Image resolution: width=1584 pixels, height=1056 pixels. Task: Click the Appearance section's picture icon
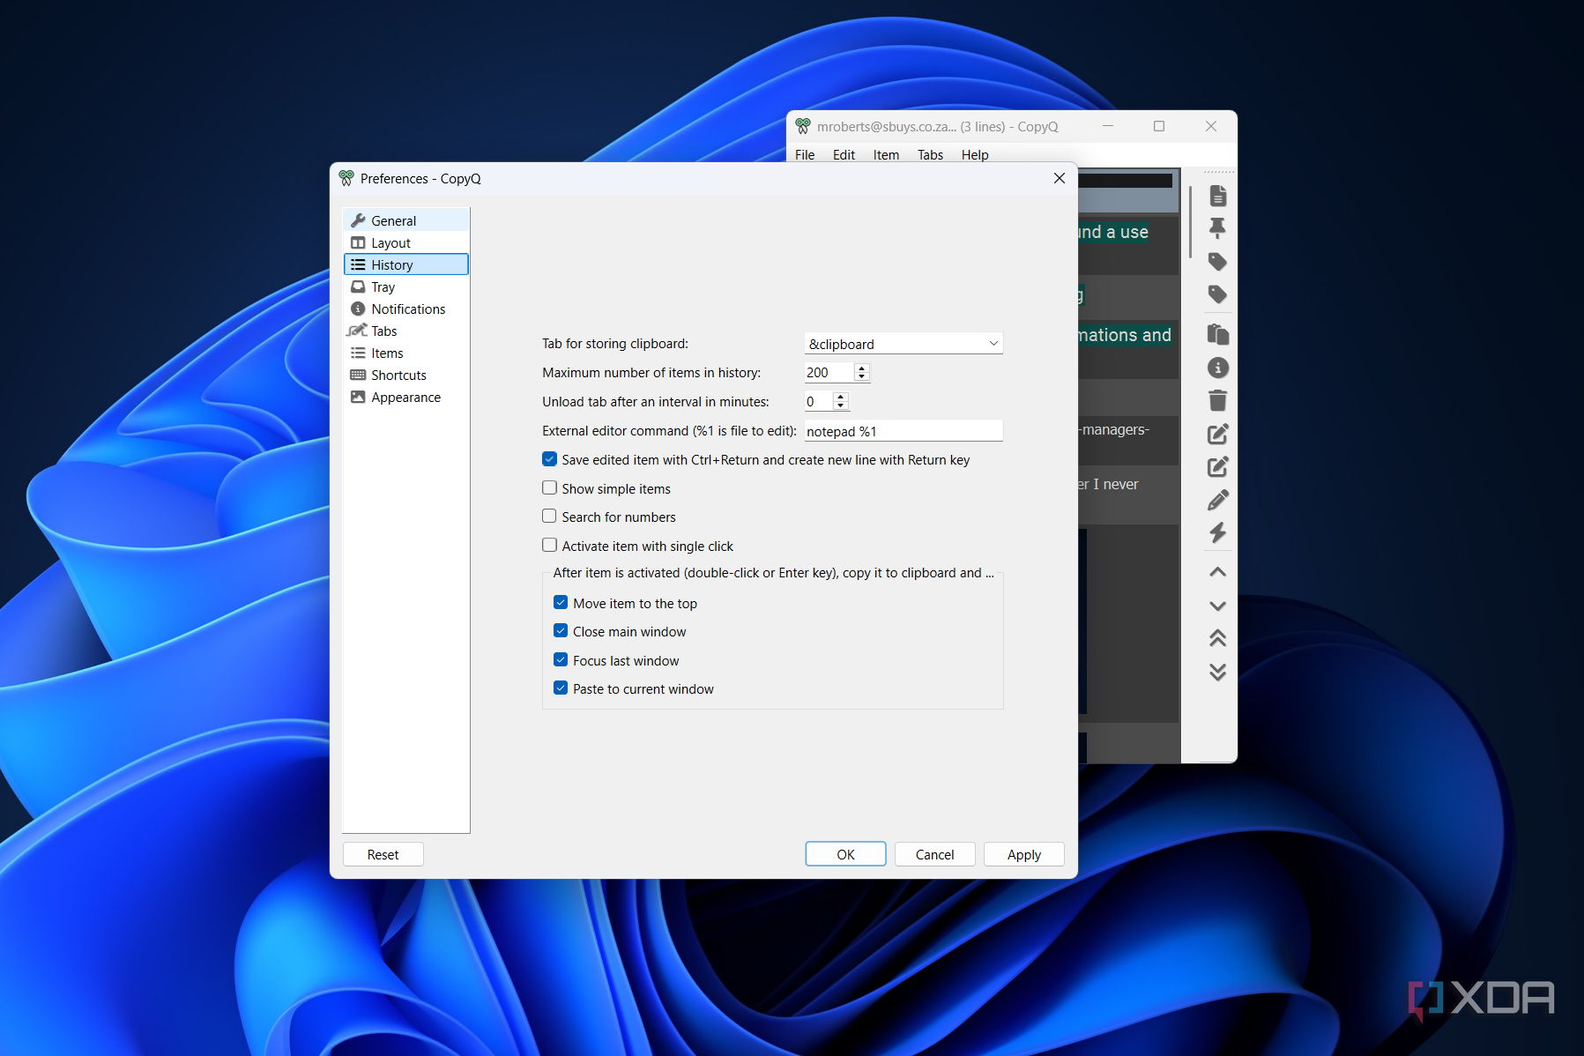click(x=358, y=397)
